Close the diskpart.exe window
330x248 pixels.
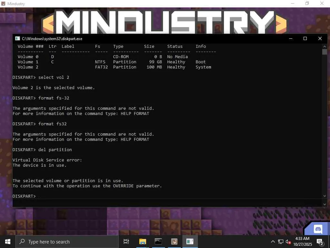[x=320, y=39]
